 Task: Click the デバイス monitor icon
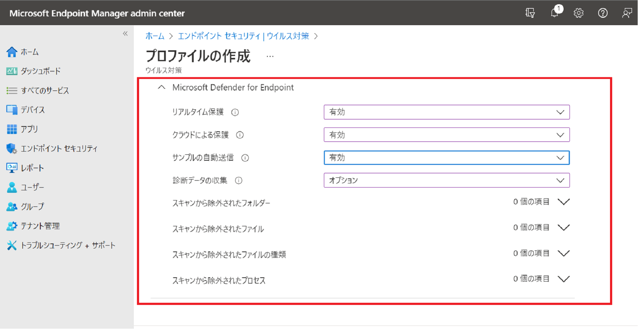tap(12, 110)
